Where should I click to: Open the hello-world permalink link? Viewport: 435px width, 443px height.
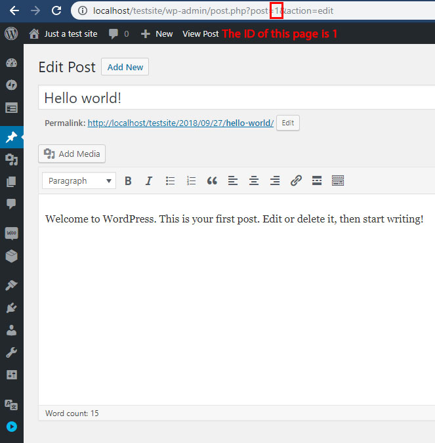coord(180,123)
